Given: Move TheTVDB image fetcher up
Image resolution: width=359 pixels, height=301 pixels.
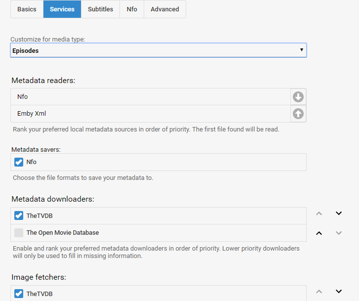Looking at the screenshot, I should tap(319, 292).
